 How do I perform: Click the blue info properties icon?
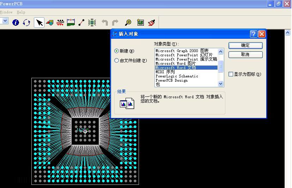[x=16, y=23]
